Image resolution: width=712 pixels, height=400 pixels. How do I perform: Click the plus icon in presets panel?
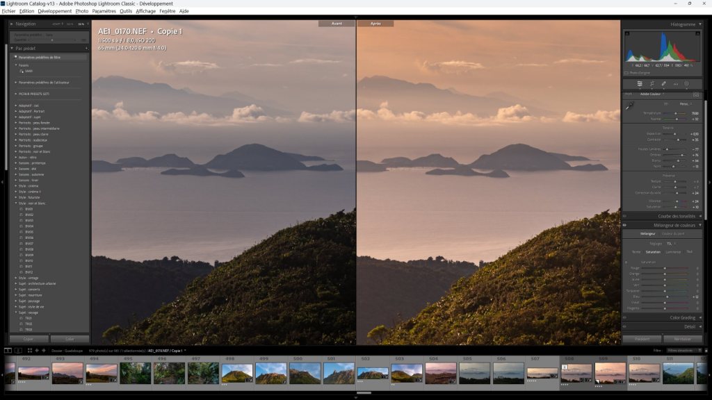pos(86,49)
